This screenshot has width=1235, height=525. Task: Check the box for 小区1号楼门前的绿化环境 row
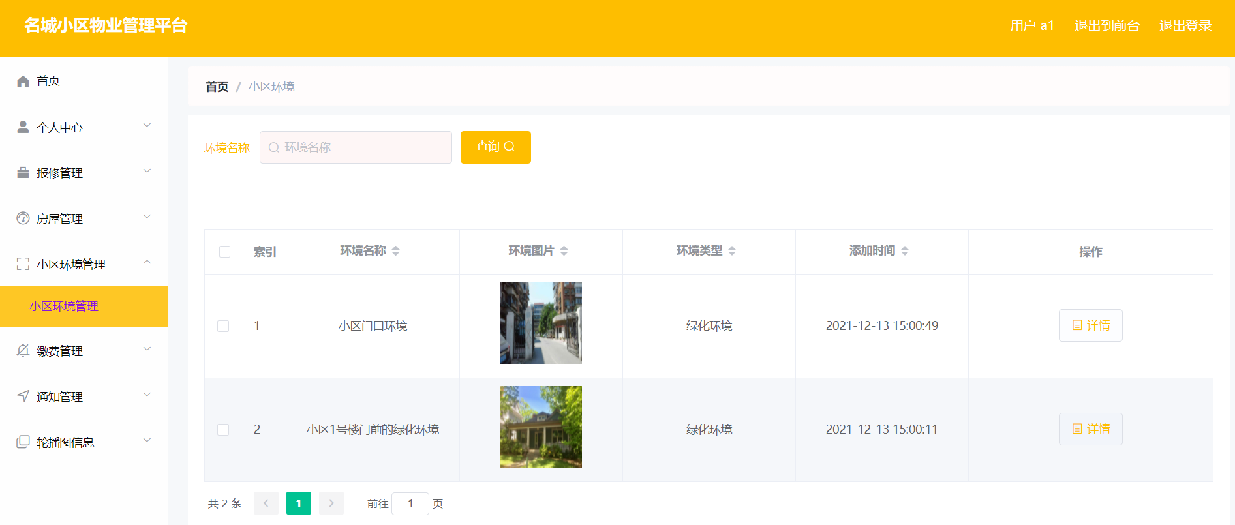tap(223, 429)
